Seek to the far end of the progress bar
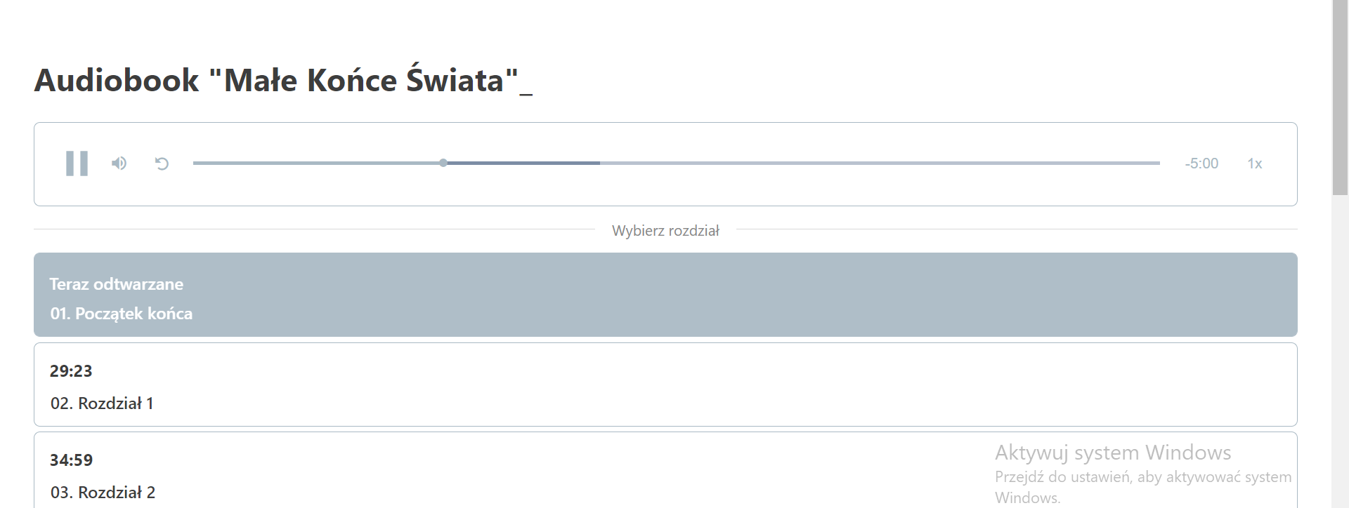The image size is (1349, 508). pos(1158,163)
